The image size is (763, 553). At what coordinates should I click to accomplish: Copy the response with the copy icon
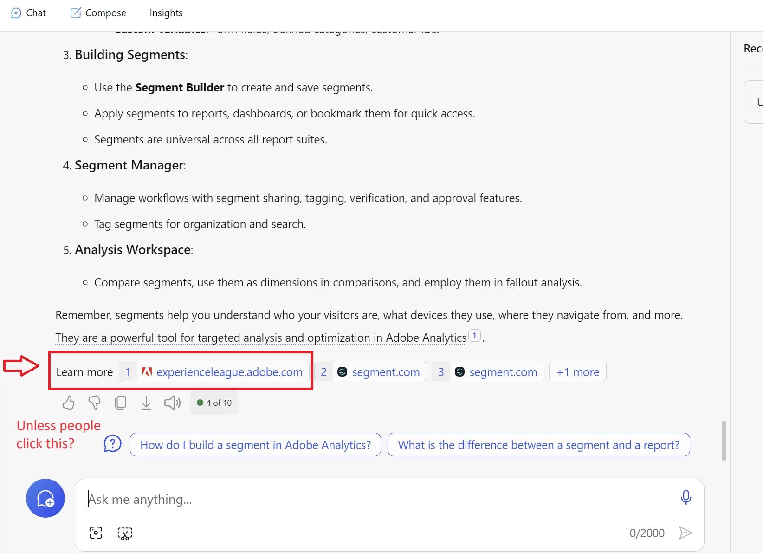coord(120,403)
